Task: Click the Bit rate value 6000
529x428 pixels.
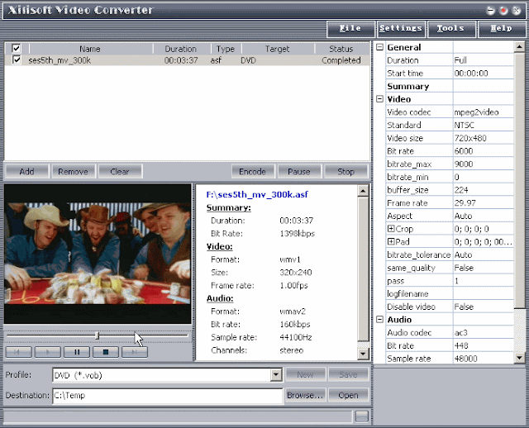Action: (464, 151)
